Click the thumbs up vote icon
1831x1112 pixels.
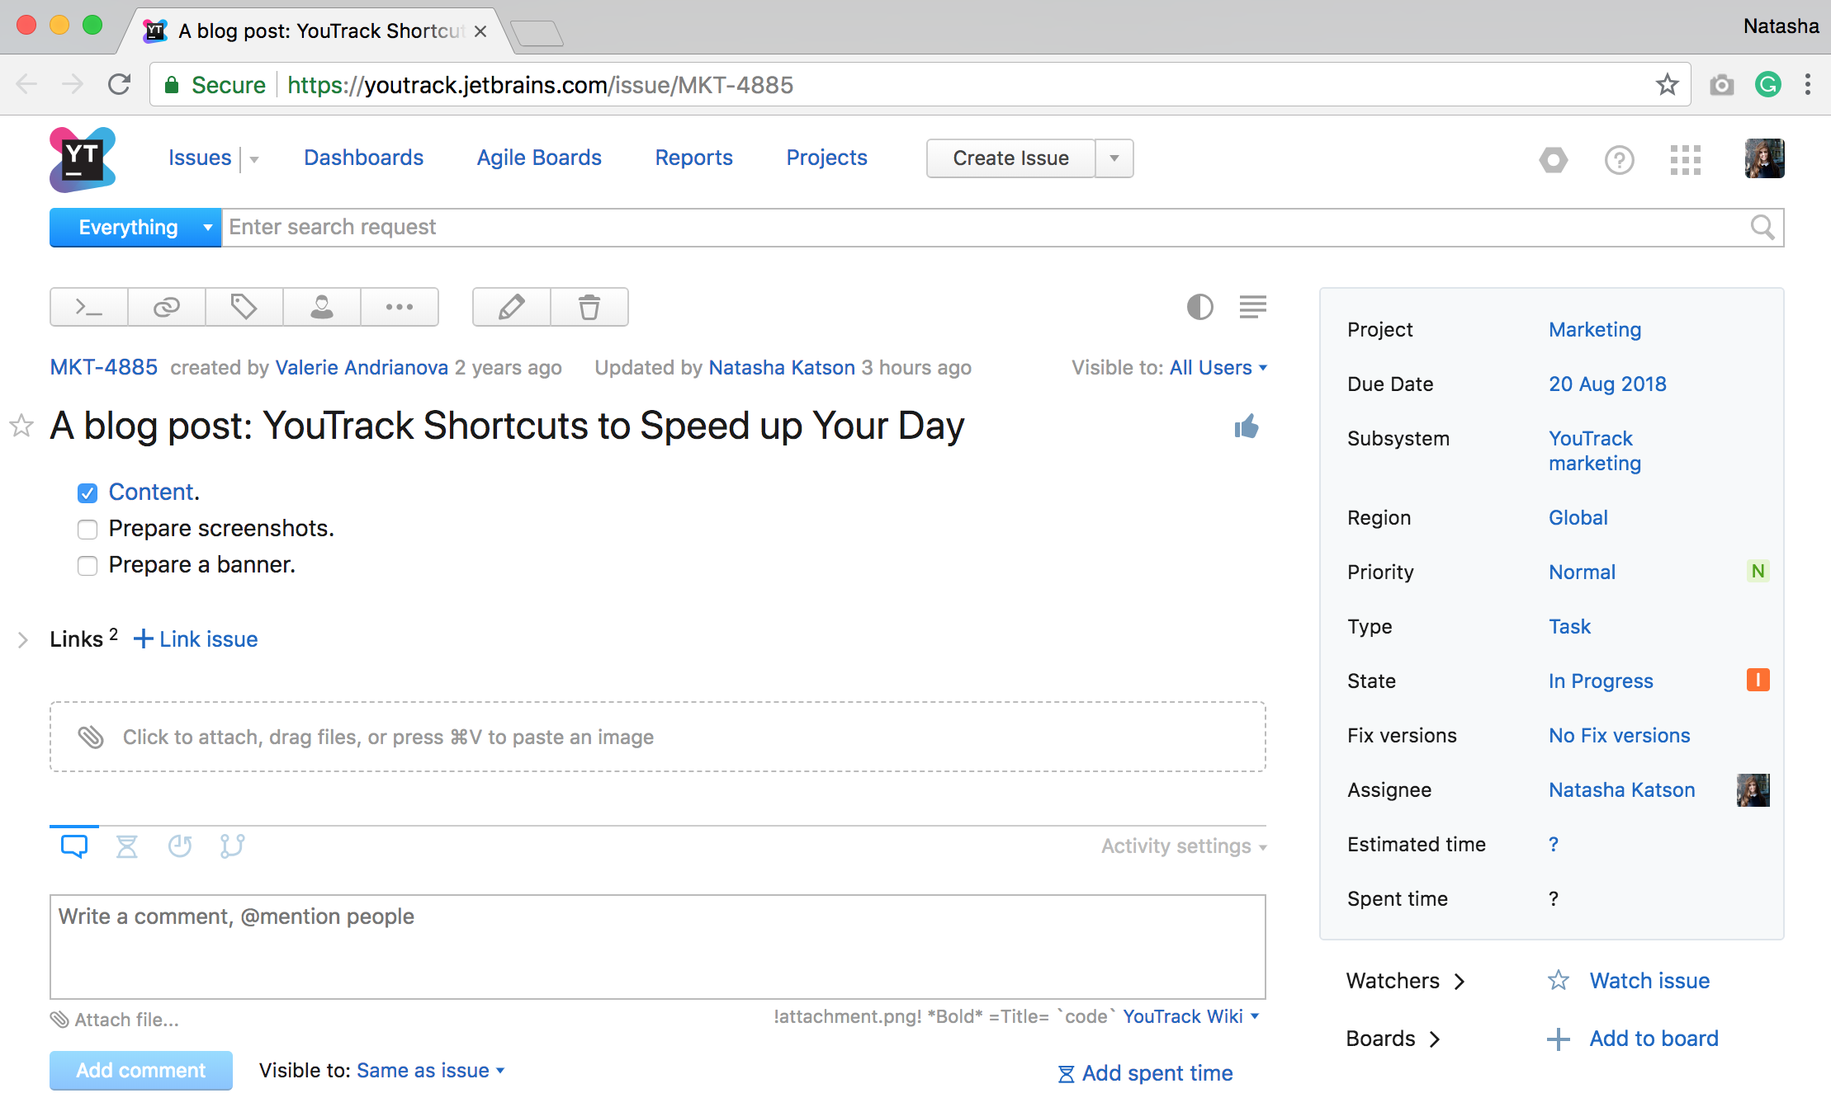pos(1247,426)
